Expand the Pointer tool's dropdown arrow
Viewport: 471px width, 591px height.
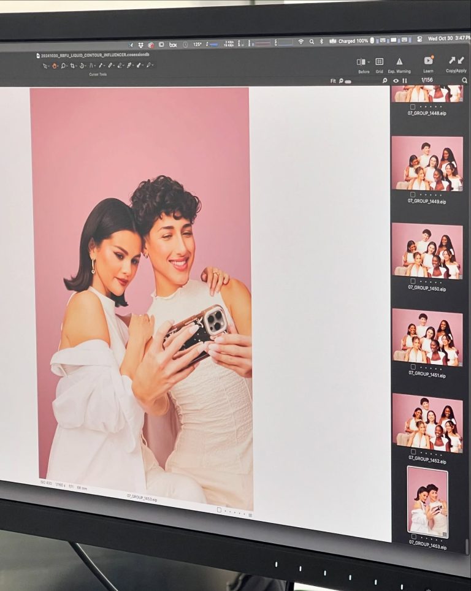(x=48, y=66)
